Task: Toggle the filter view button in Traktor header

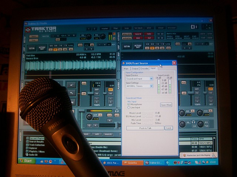Action: point(116,28)
